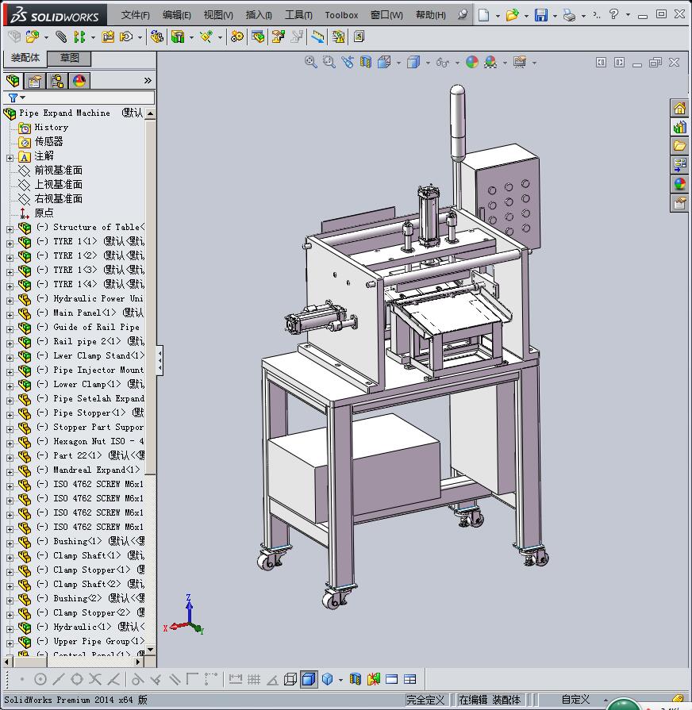Click the feature tree filter field
Image resolution: width=692 pixels, height=710 pixels.
point(86,98)
